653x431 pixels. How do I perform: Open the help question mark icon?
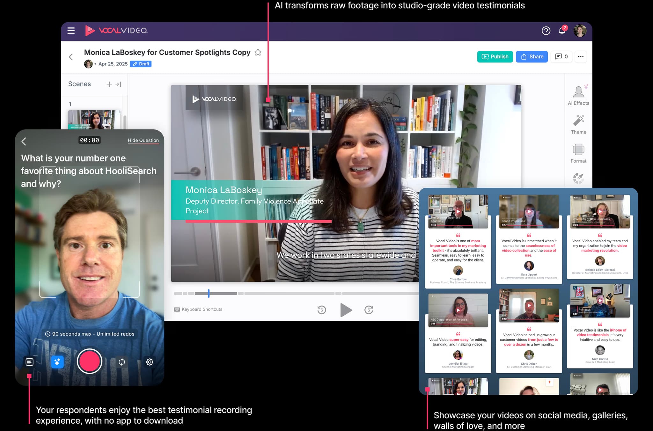tap(546, 31)
